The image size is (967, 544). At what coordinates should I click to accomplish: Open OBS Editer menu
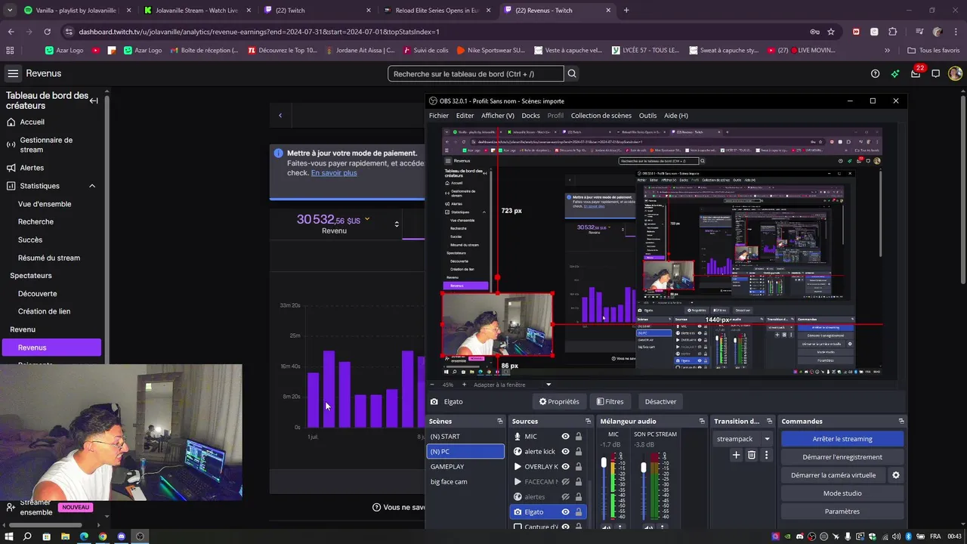465,116
